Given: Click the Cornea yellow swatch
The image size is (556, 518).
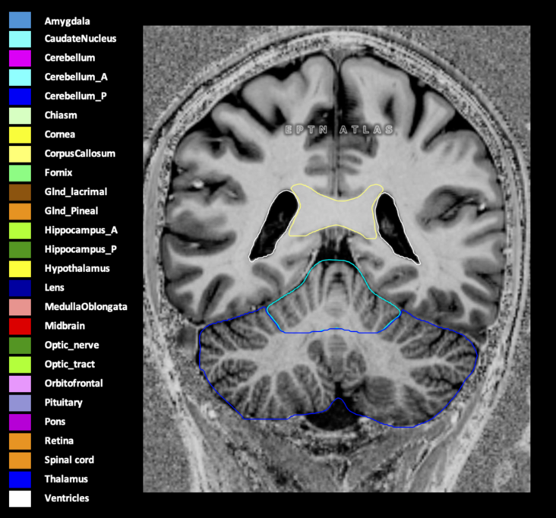Looking at the screenshot, I should point(20,135).
